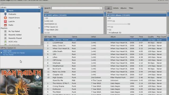169x95 pixels.
Task: Select album ????? (1)
Action: [x=137, y=21]
